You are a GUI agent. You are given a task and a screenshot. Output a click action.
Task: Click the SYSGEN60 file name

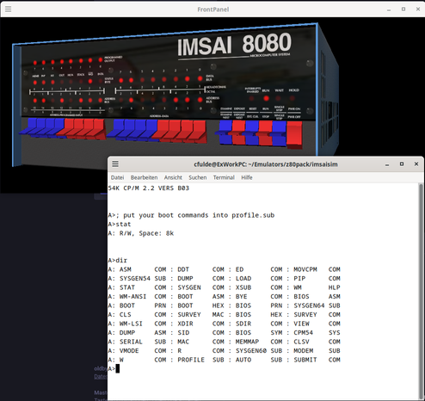pyautogui.click(x=251, y=351)
